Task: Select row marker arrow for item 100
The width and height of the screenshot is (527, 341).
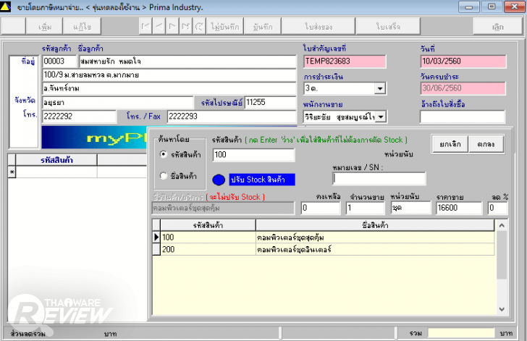Action: coord(156,237)
